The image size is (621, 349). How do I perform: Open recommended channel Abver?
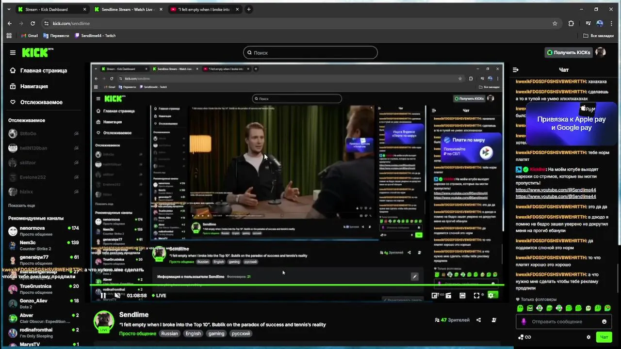pyautogui.click(x=44, y=318)
